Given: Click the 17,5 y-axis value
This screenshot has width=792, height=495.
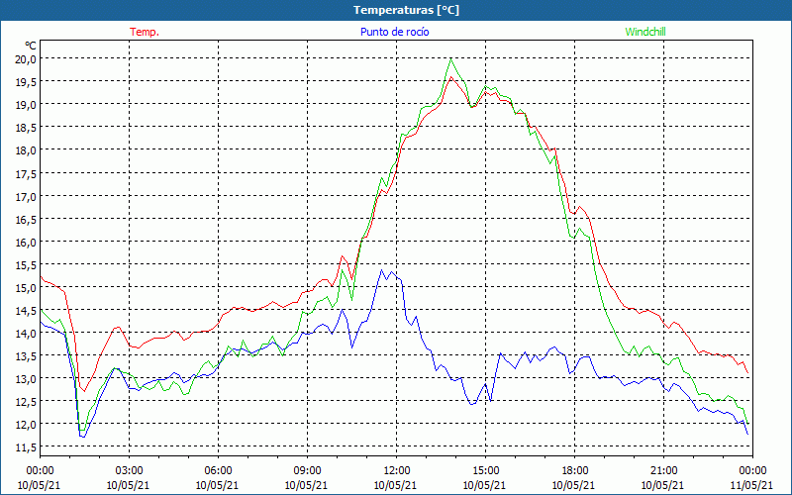Looking at the screenshot, I should coord(27,174).
